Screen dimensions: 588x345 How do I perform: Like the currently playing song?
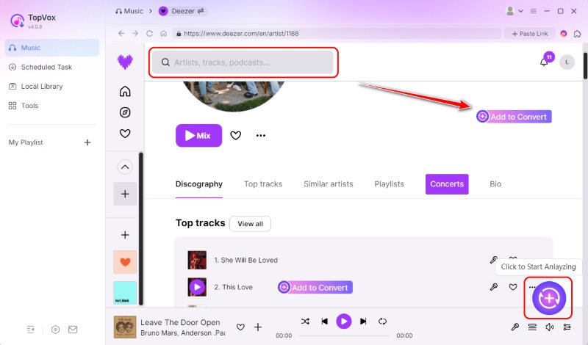[x=240, y=327]
